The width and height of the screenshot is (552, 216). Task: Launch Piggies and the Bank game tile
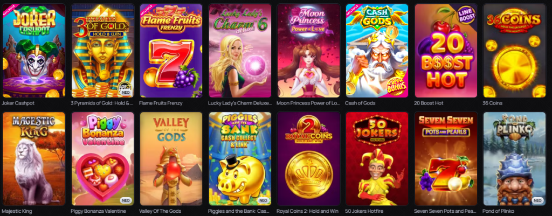point(240,159)
